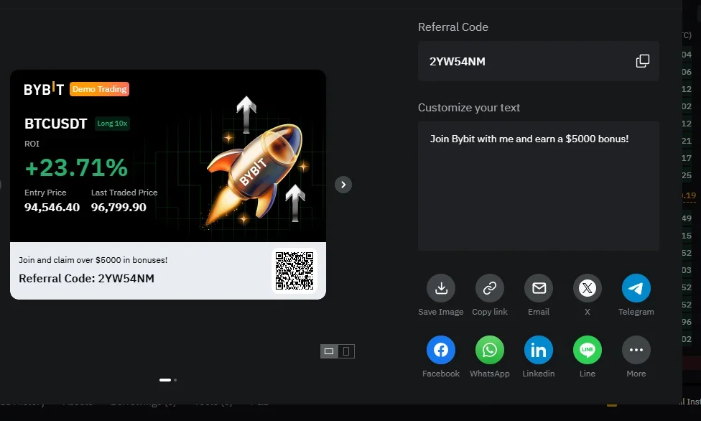Share via the Email envelope icon

point(539,288)
